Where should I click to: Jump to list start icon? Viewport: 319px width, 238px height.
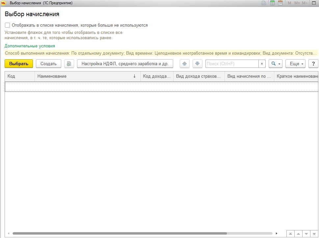290,234
